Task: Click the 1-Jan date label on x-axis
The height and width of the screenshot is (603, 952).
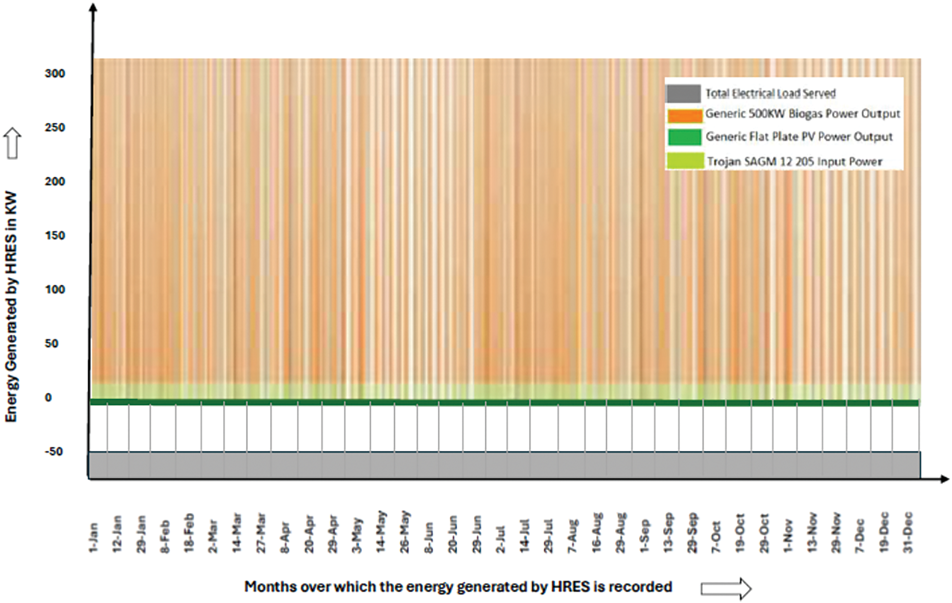Action: pyautogui.click(x=93, y=537)
